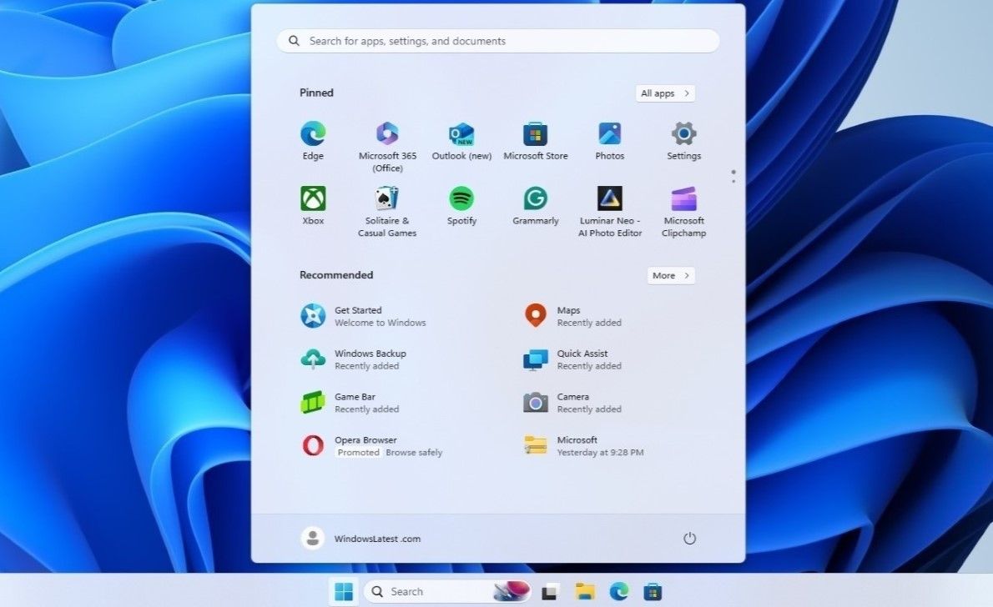Viewport: 993px width, 607px height.
Task: Launch the Xbox app
Action: click(312, 200)
